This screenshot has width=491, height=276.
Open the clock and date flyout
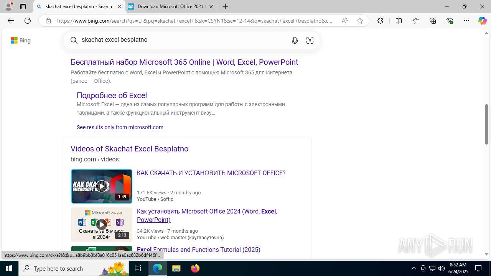coord(458,268)
